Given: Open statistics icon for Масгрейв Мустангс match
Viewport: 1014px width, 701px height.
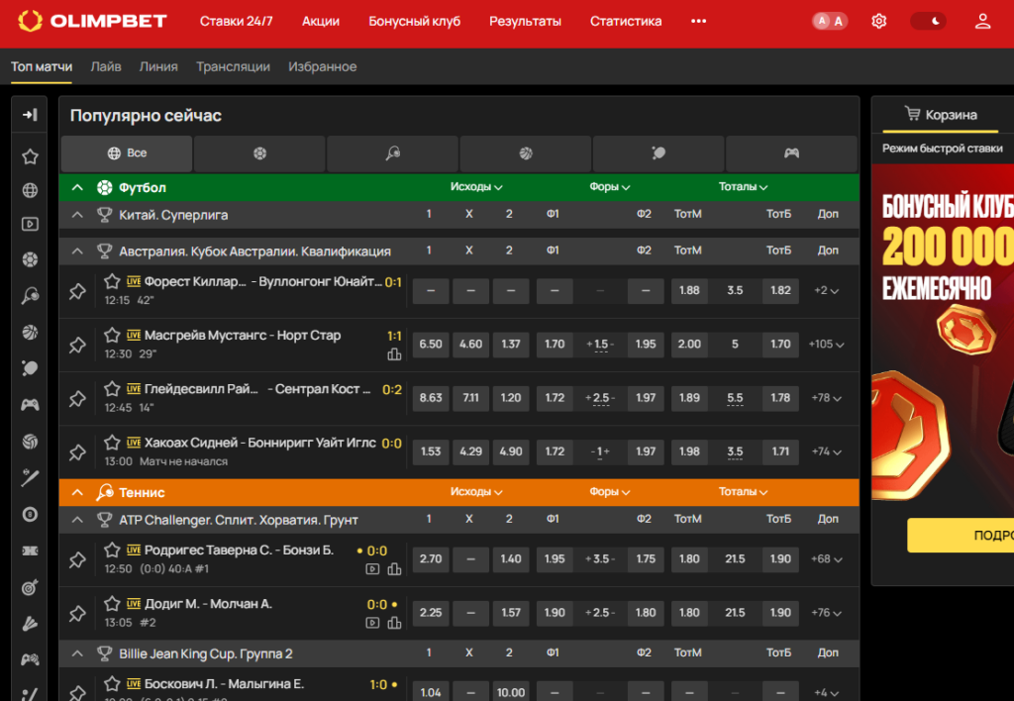Looking at the screenshot, I should click(x=394, y=354).
